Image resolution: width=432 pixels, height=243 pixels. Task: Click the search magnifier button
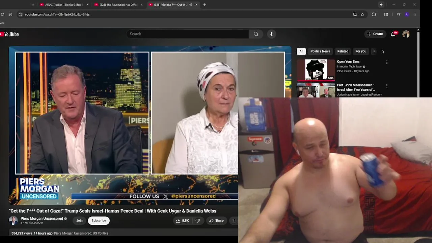[x=256, y=34]
